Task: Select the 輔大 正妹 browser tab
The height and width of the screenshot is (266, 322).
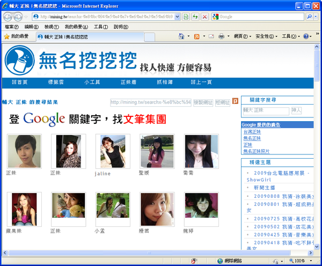Action: (90, 37)
